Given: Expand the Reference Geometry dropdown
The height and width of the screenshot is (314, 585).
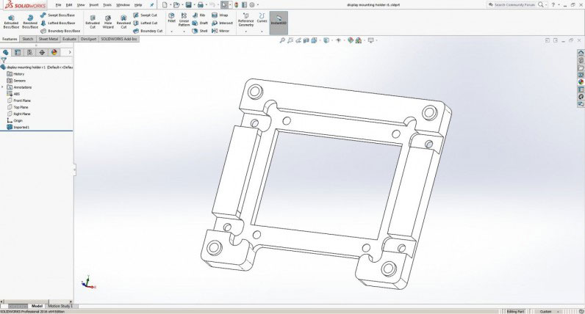Looking at the screenshot, I should pyautogui.click(x=245, y=32).
